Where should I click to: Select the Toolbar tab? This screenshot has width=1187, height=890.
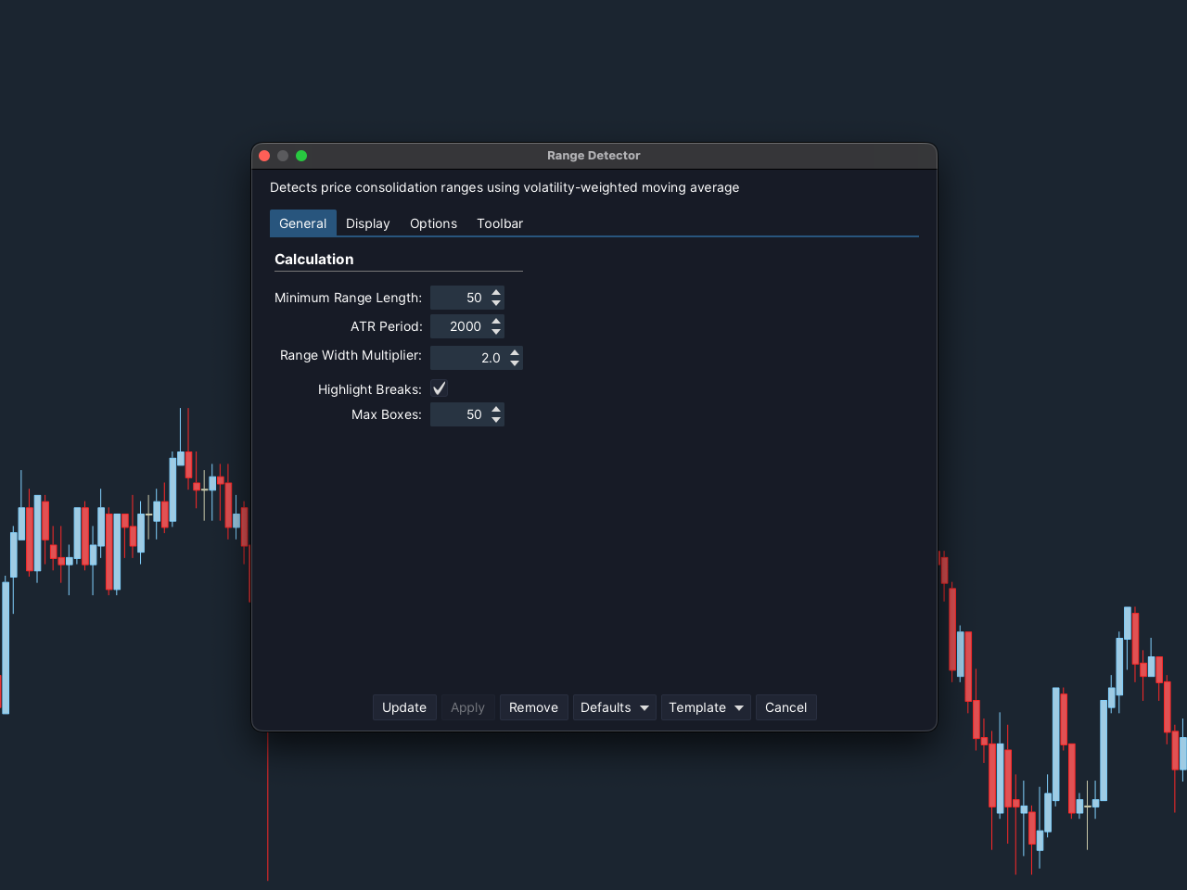(x=499, y=223)
